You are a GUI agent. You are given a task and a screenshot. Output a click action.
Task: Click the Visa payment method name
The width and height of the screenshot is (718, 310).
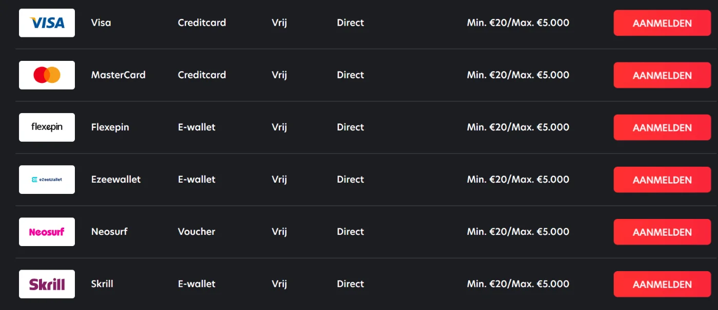(101, 23)
